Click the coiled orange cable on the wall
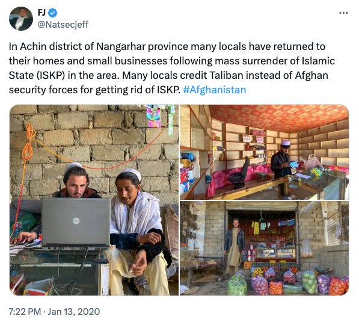Viewport: 359px width, 325px height. click(x=29, y=141)
